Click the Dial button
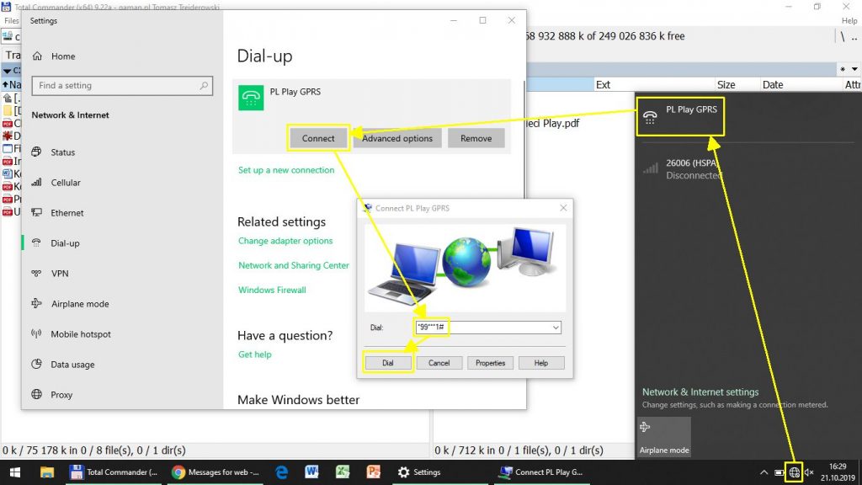The height and width of the screenshot is (485, 862). point(388,363)
